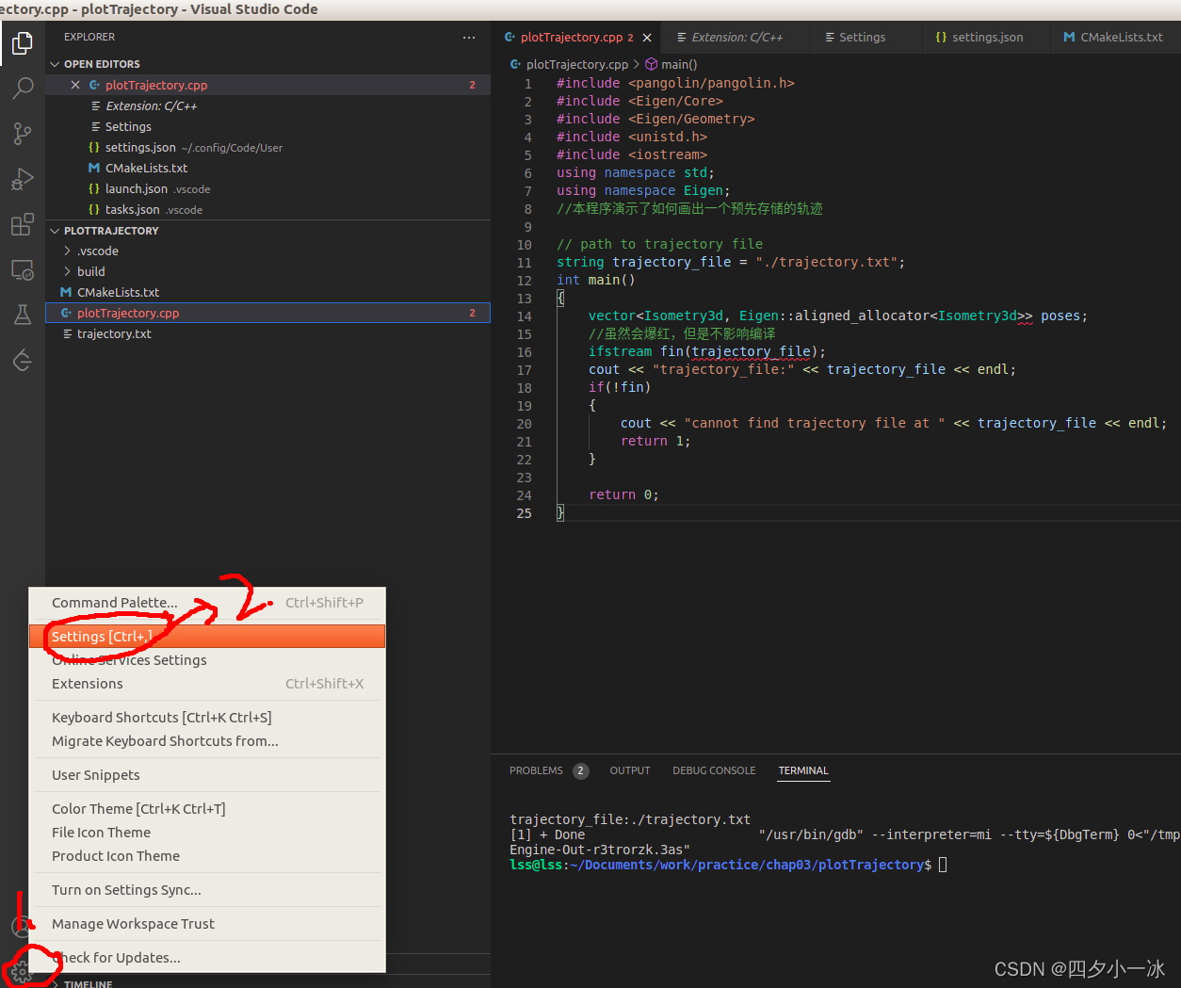Switch to the PROBLEMS panel tab
The image size is (1181, 988).
(535, 770)
